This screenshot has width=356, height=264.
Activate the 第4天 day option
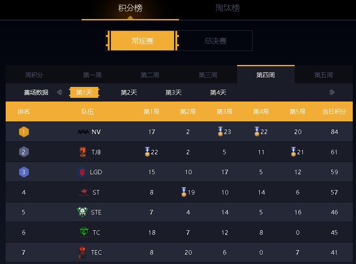218,92
